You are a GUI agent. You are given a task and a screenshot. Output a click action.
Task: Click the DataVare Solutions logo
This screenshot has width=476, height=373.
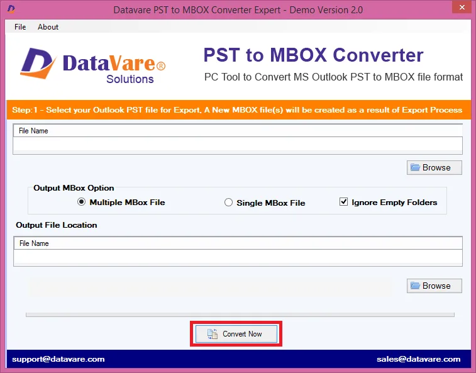[x=93, y=66]
